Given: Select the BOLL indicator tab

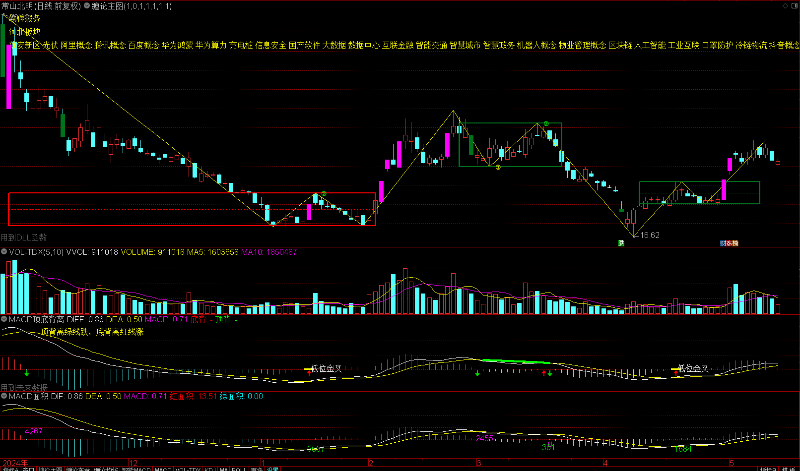Looking at the screenshot, I should [x=239, y=469].
